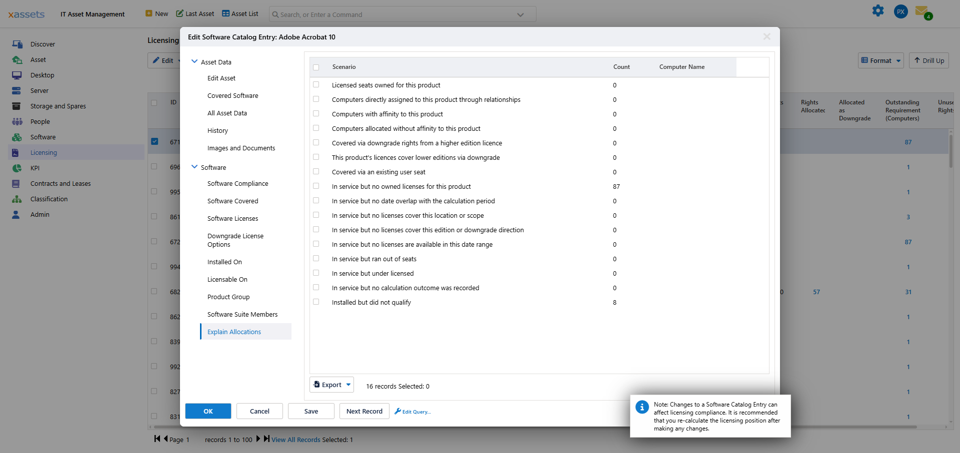960x453 pixels.
Task: Toggle the select-all Scenario header checkbox
Action: [x=316, y=67]
